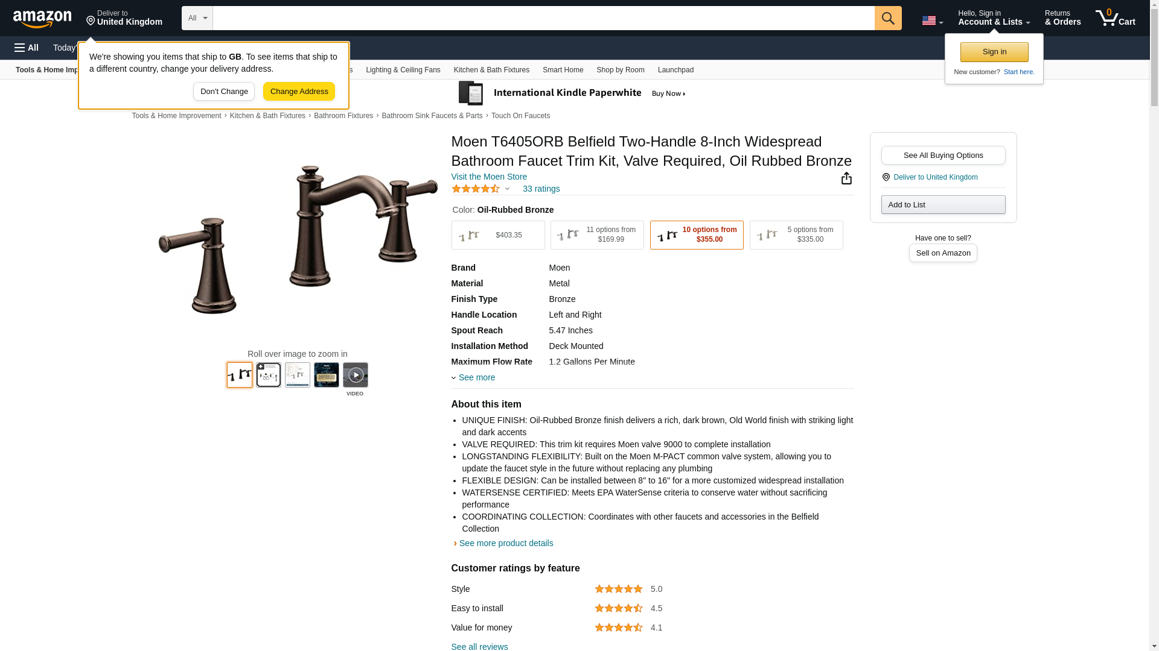Viewport: 1159px width, 651px height.
Task: Open the Shop by Room menu item
Action: (621, 70)
